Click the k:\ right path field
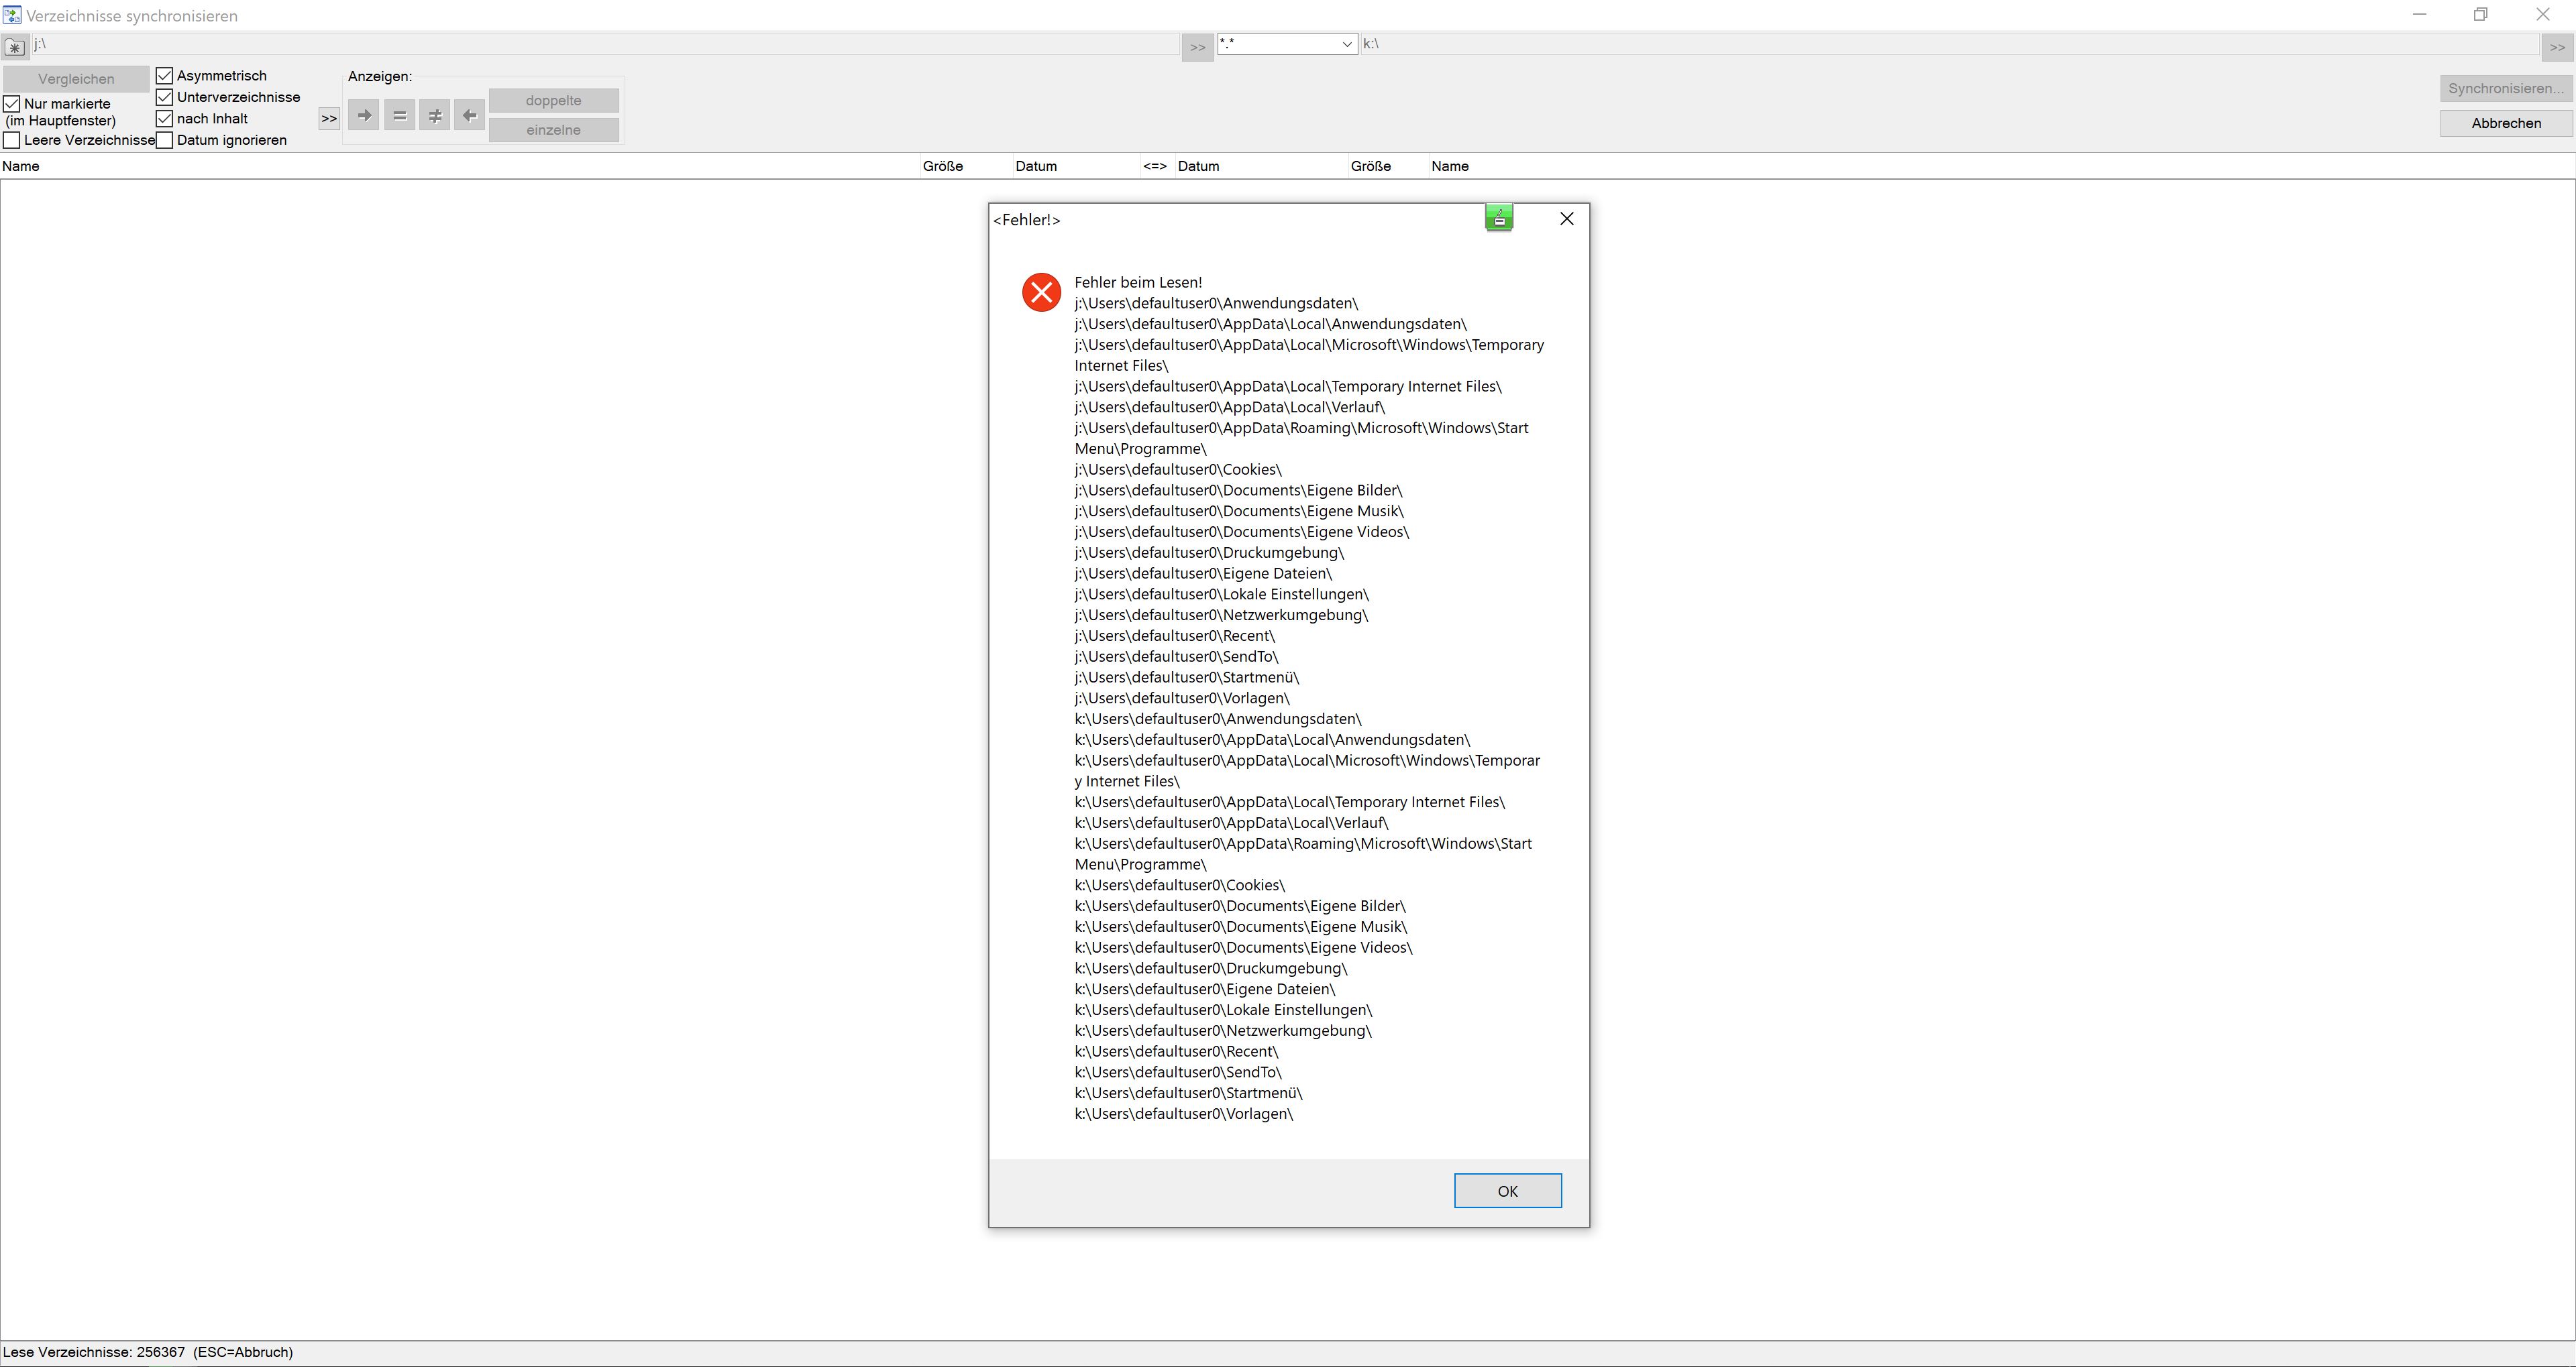The image size is (2576, 1367). click(x=1900, y=44)
